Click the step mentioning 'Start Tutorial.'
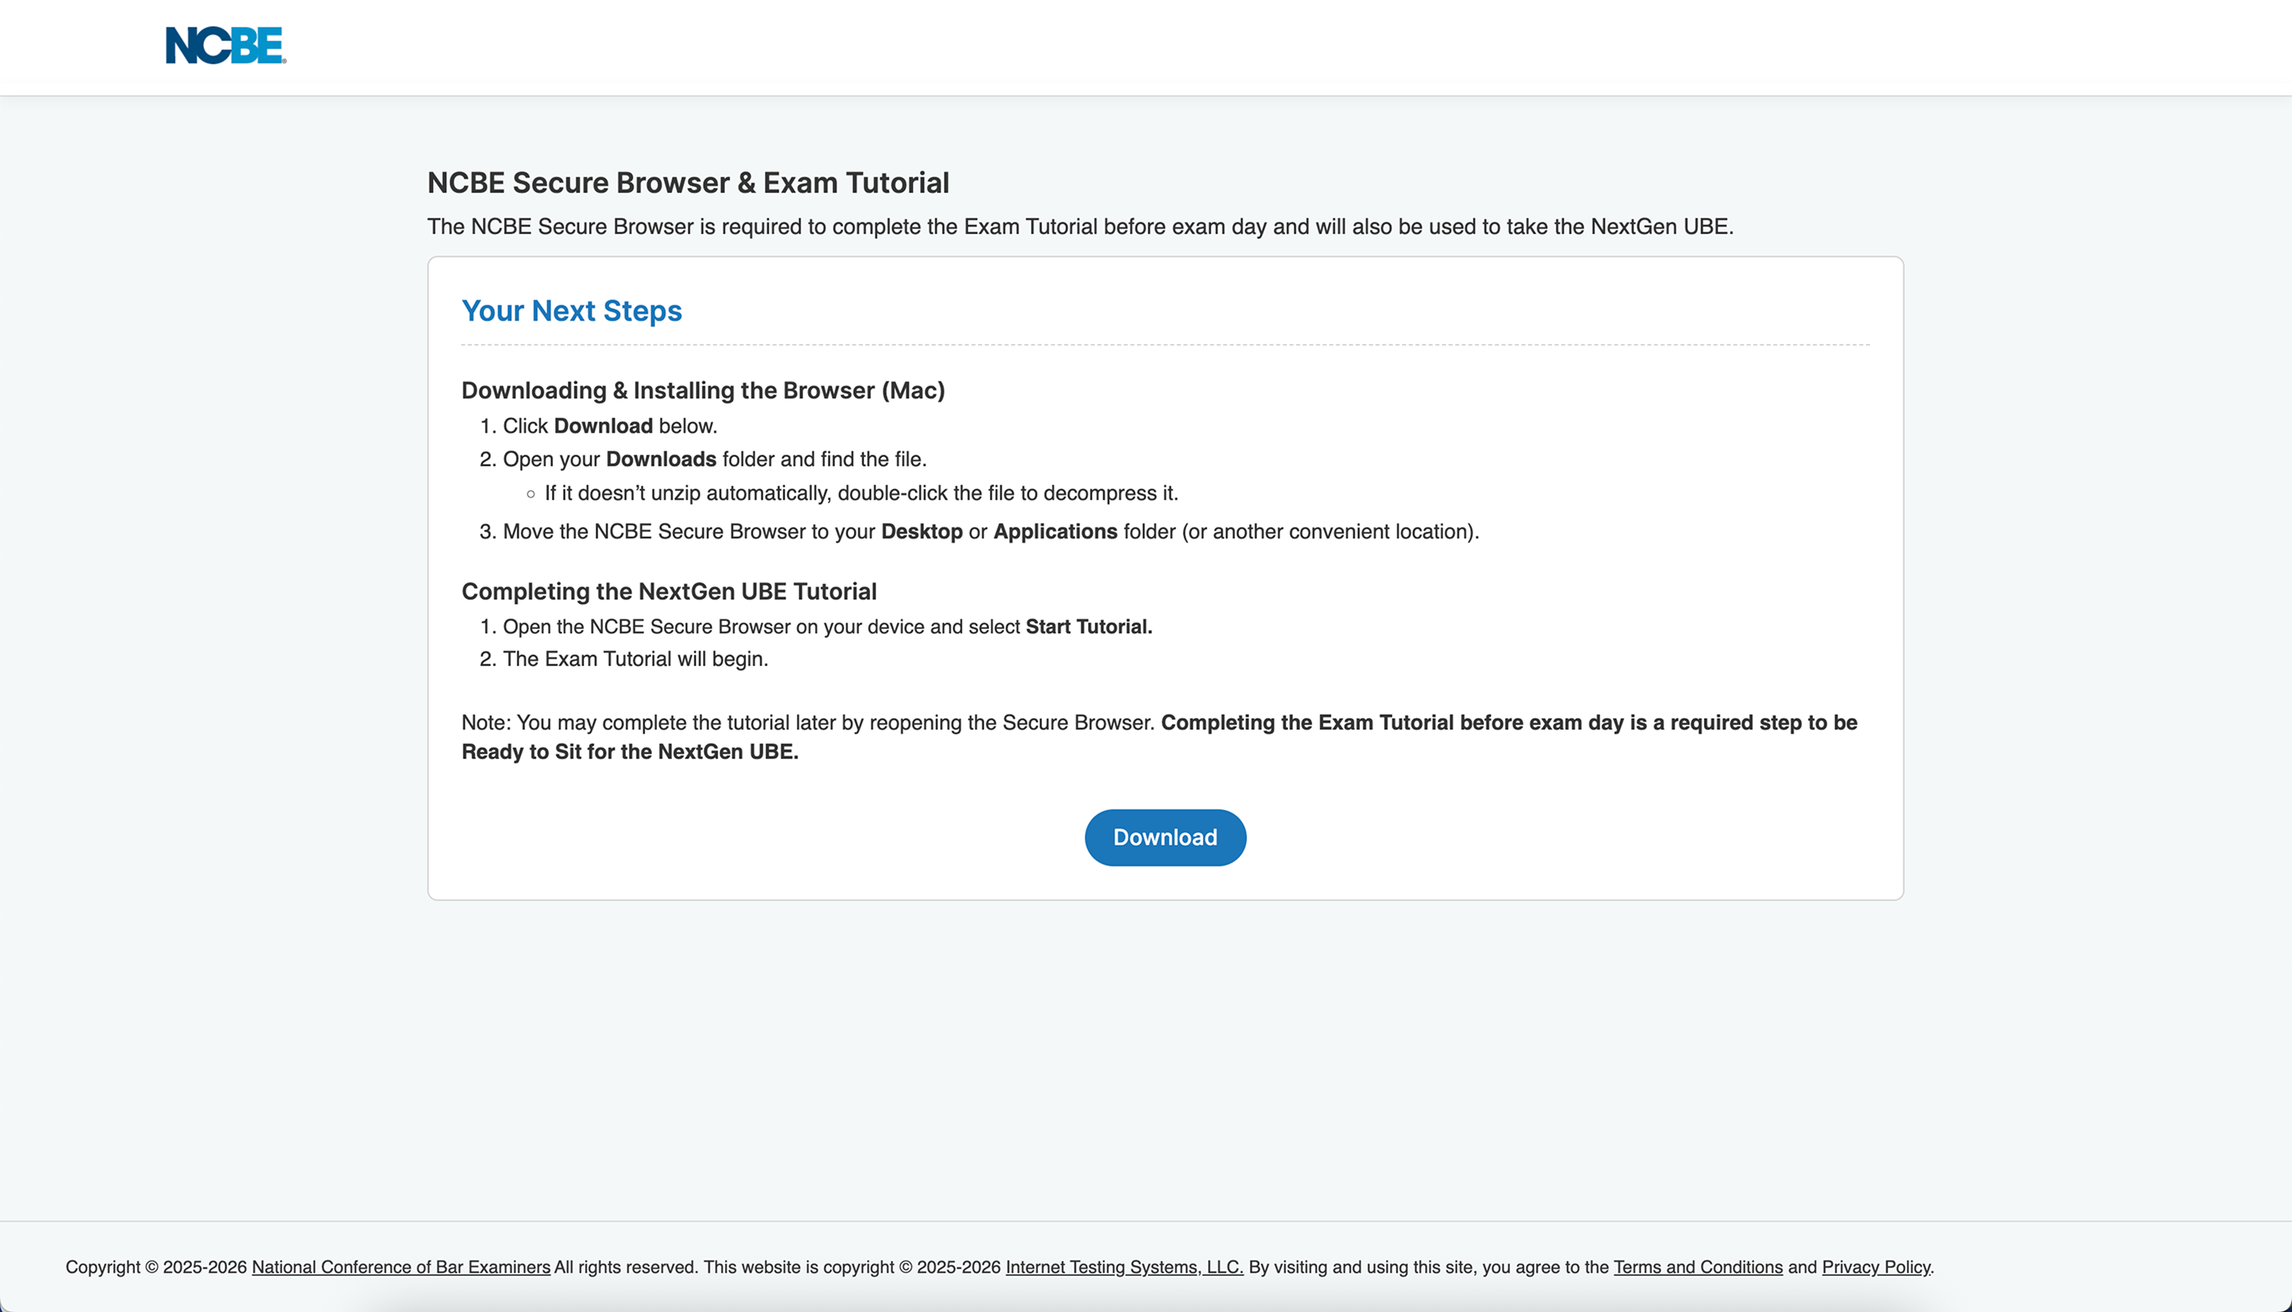 pyautogui.click(x=828, y=627)
